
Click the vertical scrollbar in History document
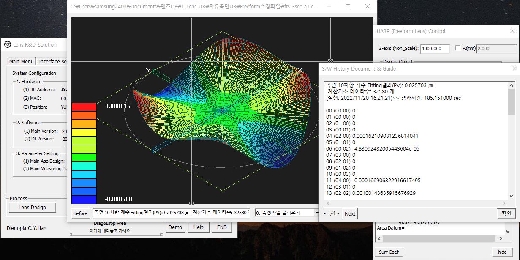click(511, 101)
